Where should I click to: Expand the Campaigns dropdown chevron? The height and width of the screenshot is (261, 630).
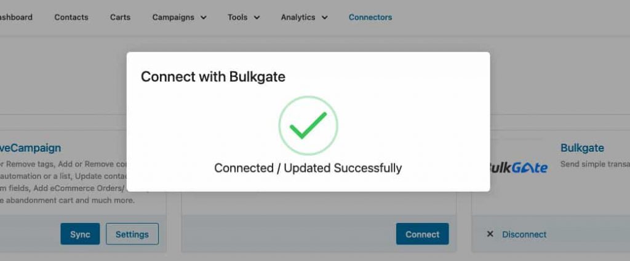[x=203, y=18]
